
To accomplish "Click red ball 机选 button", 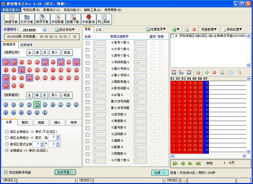I will (67, 53).
